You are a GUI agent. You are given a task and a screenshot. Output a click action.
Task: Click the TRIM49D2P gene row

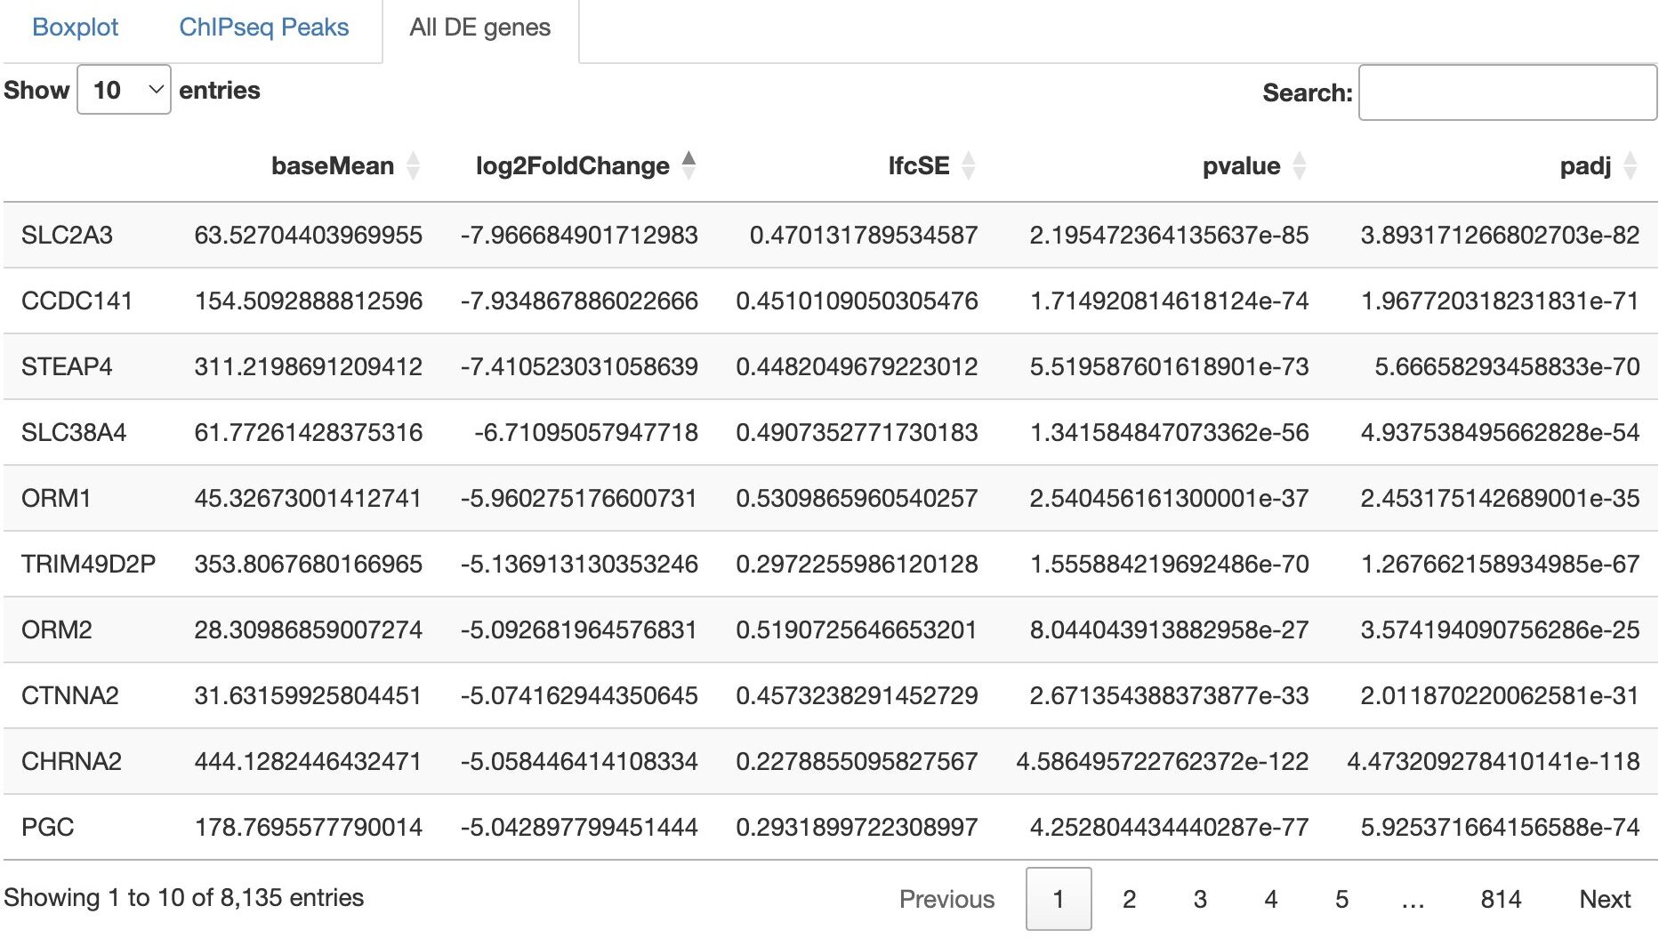pos(831,565)
